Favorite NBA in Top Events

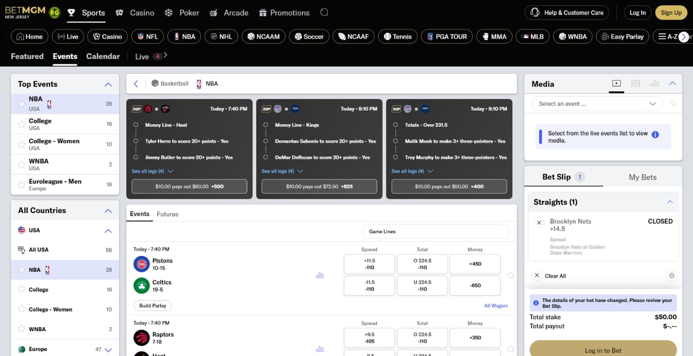coord(21,104)
